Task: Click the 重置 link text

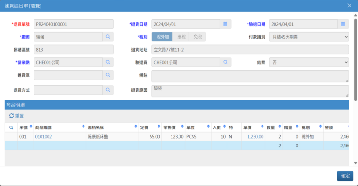Action: 20,116
